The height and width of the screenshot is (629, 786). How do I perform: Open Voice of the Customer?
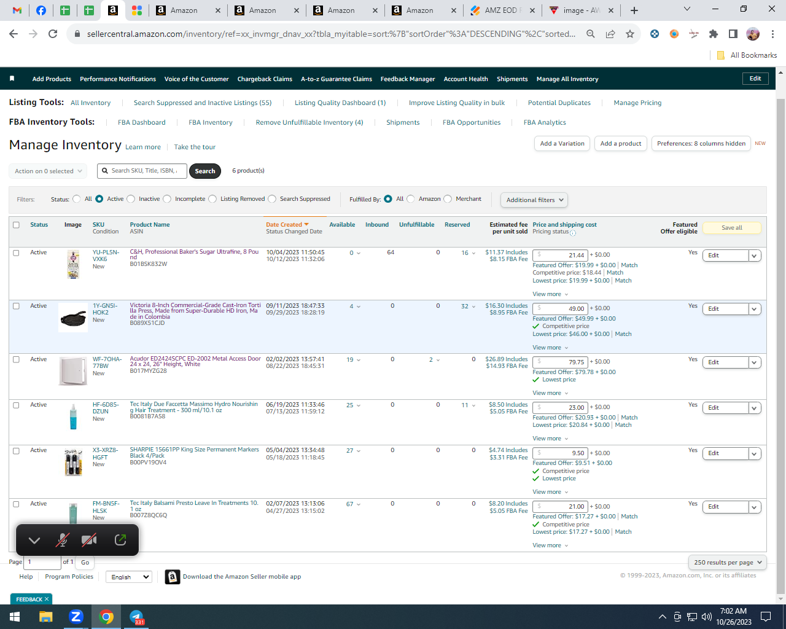pos(196,79)
